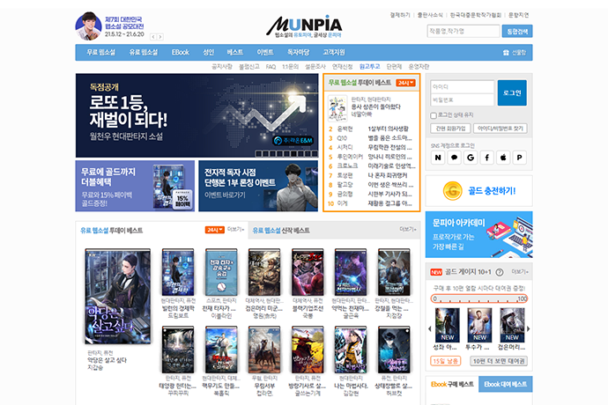608x405 pixels.
Task: Focus the 비밀번호 input field
Action: point(463,100)
